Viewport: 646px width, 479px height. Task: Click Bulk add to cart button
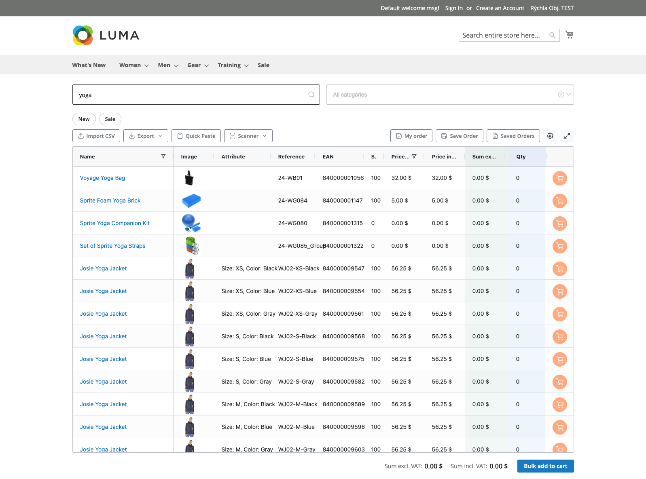[x=545, y=466]
